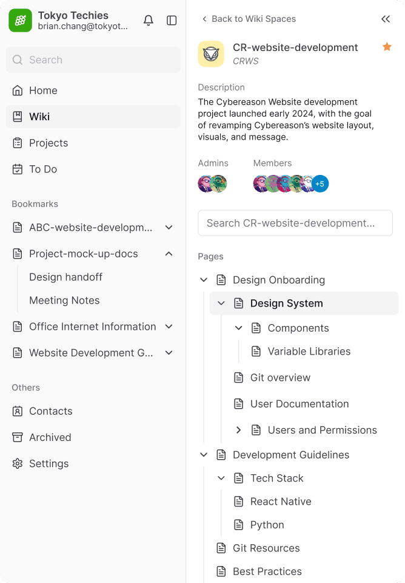Click the Git overview document icon
405x583 pixels.
pyautogui.click(x=239, y=378)
